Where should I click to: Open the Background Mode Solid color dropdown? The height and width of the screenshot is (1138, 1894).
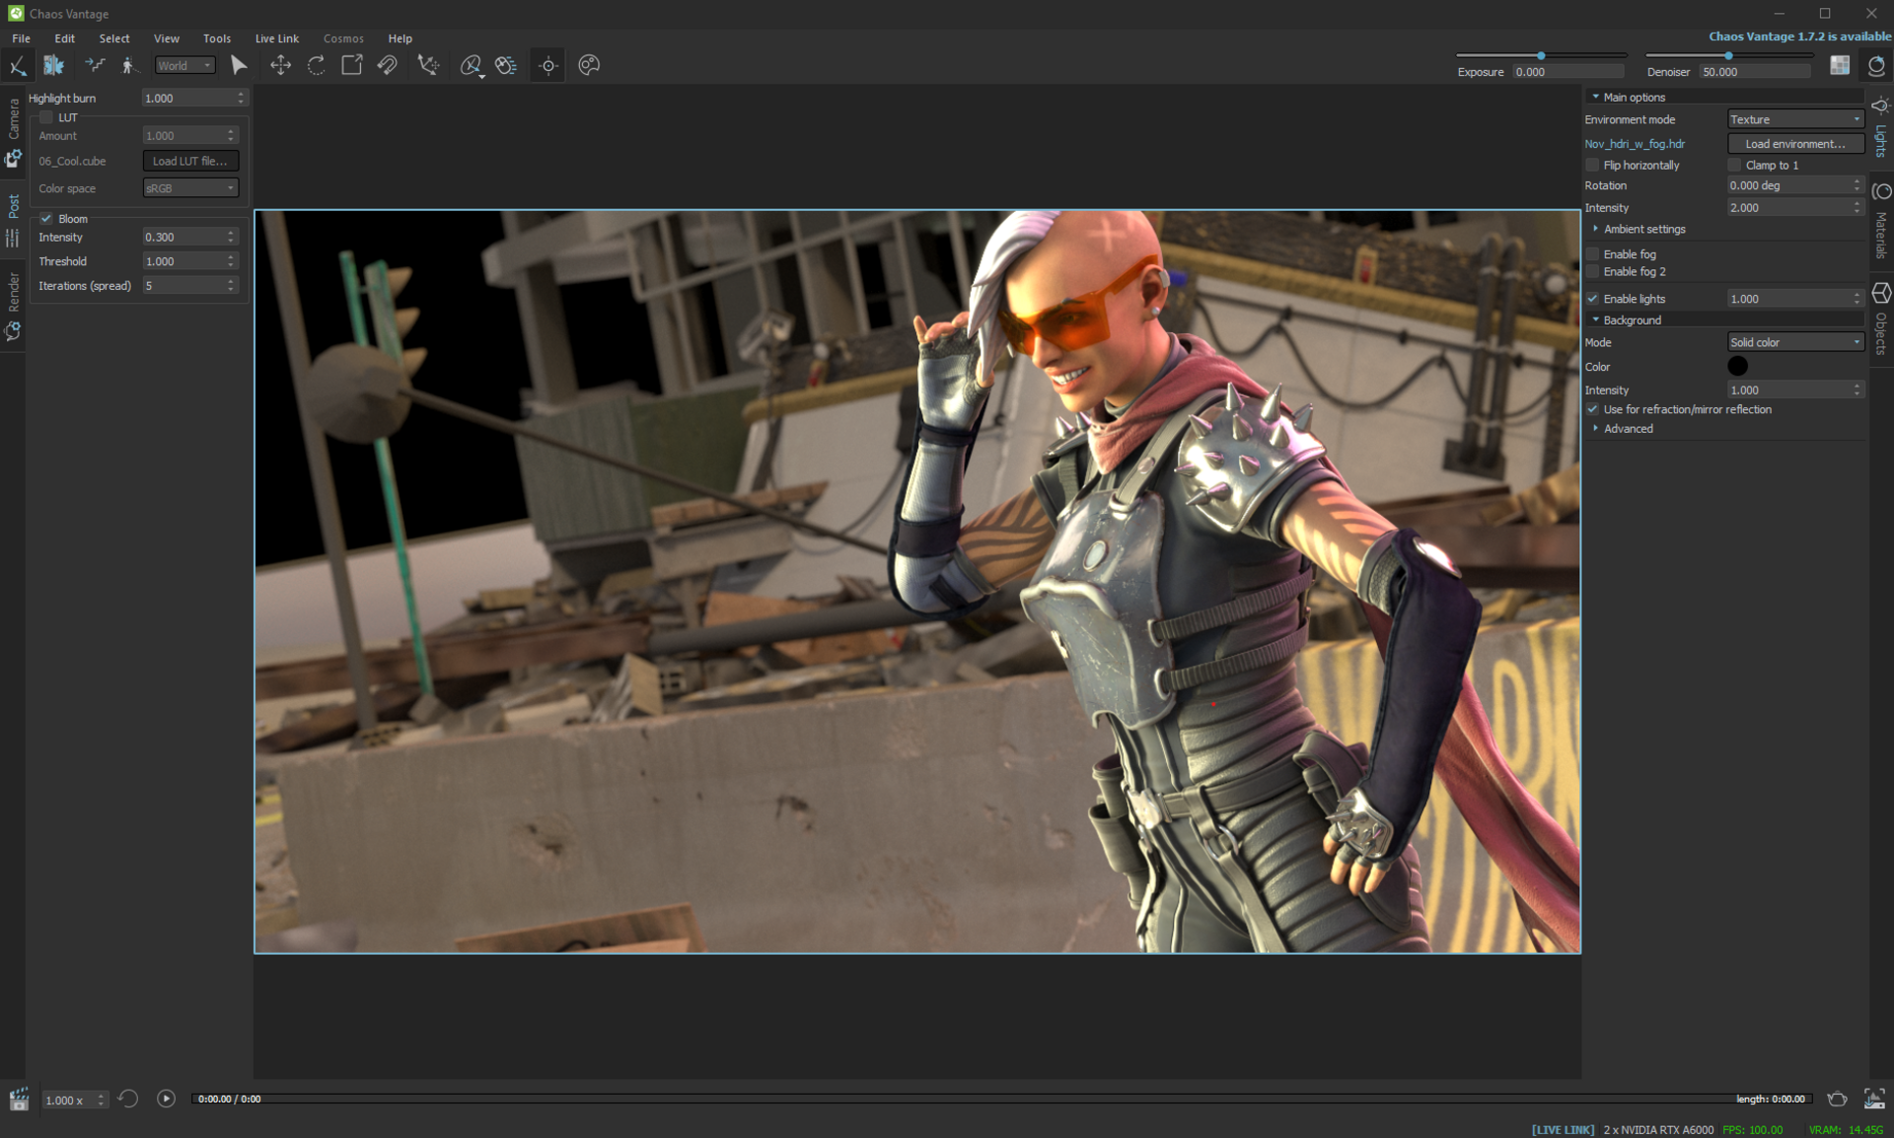pyautogui.click(x=1795, y=342)
